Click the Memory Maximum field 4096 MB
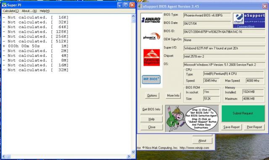Screen dimensions: 269x160 coord(253,99)
